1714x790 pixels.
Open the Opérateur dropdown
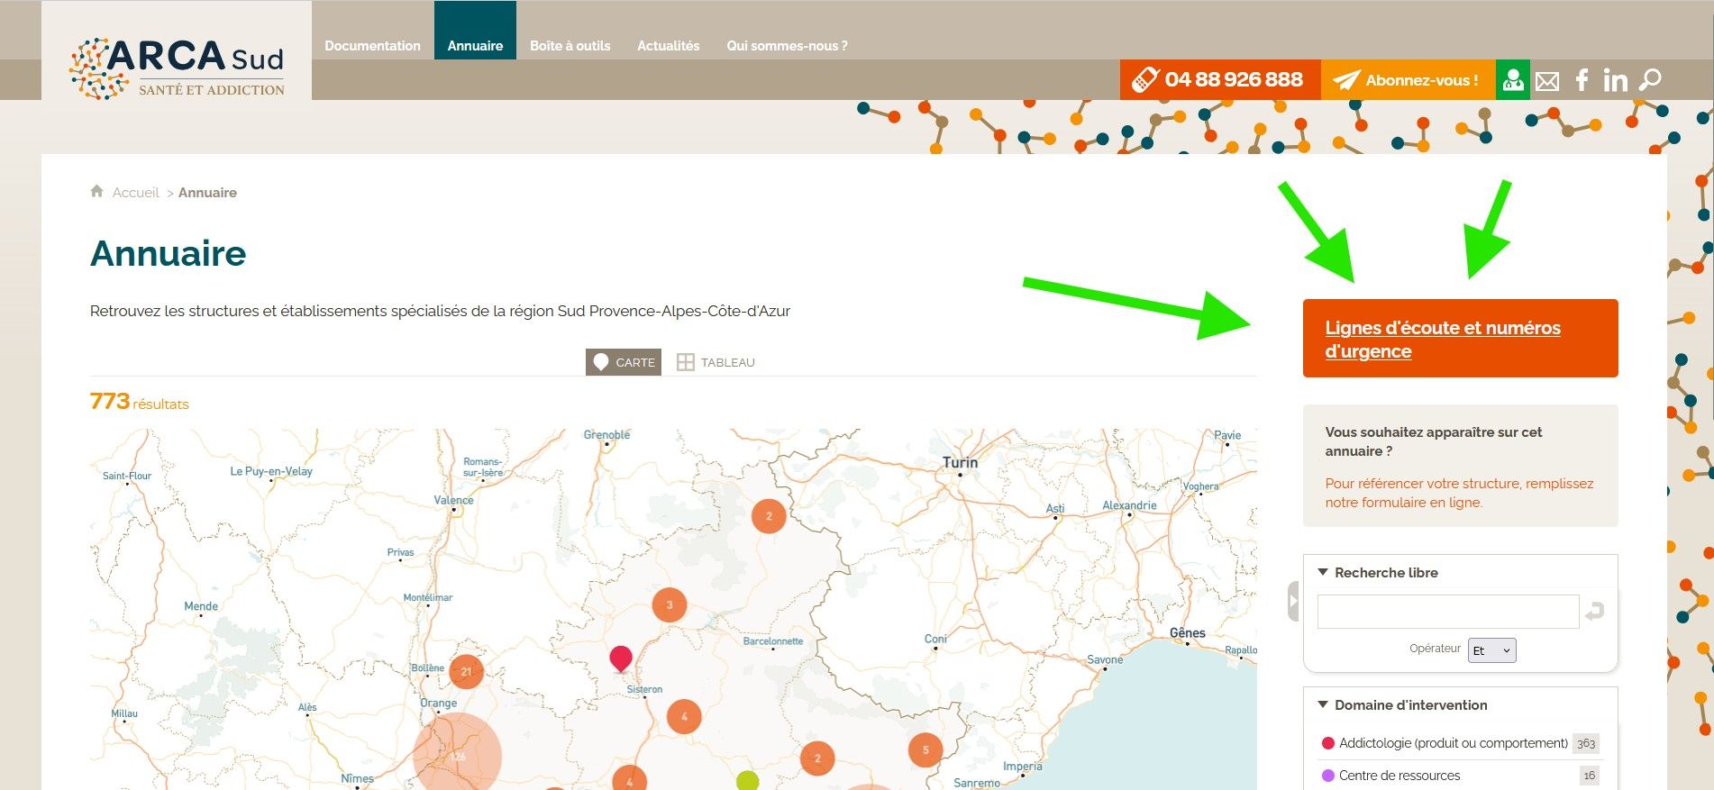[1491, 650]
